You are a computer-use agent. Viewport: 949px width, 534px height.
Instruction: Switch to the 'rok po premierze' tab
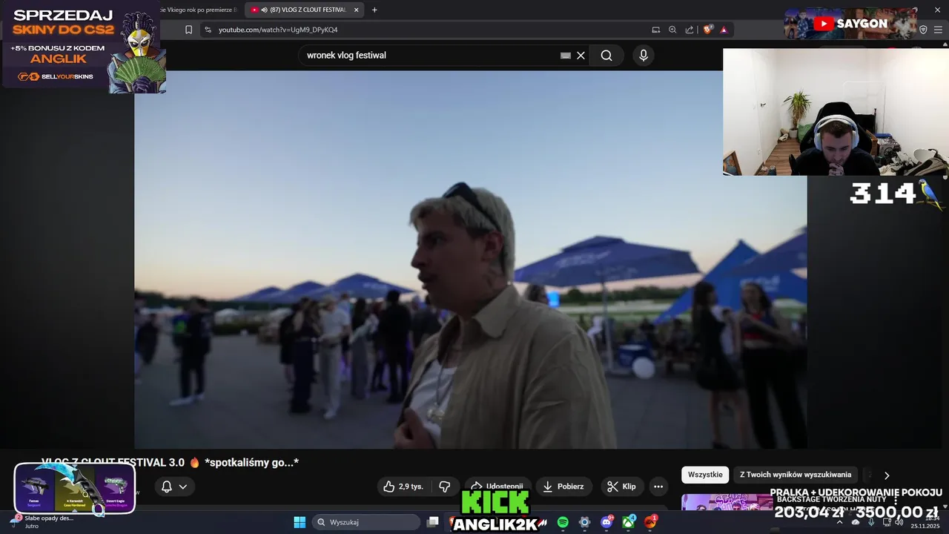pyautogui.click(x=200, y=10)
